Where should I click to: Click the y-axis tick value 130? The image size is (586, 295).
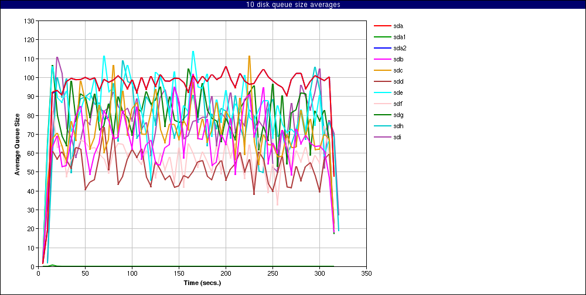tap(30, 21)
